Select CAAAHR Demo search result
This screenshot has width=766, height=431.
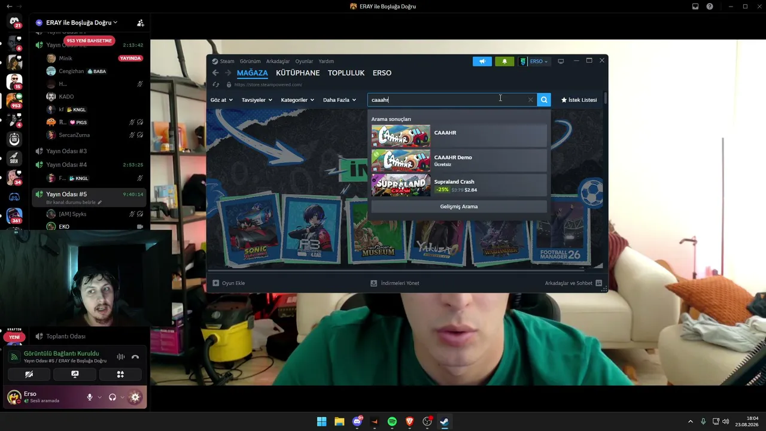click(x=459, y=160)
